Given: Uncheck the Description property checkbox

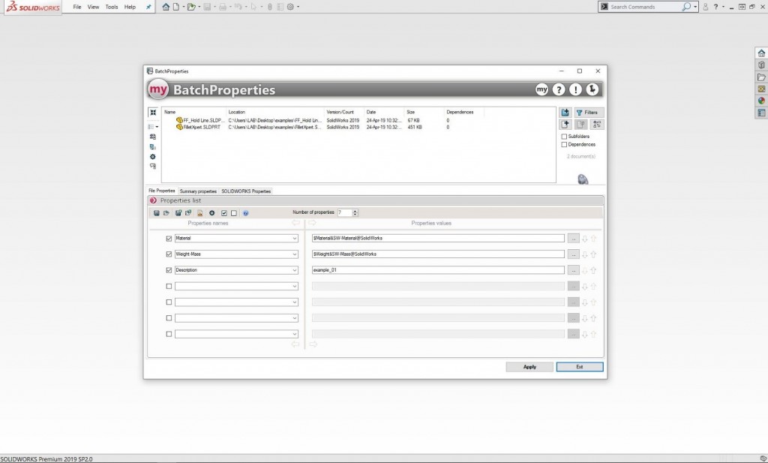Looking at the screenshot, I should pyautogui.click(x=169, y=270).
